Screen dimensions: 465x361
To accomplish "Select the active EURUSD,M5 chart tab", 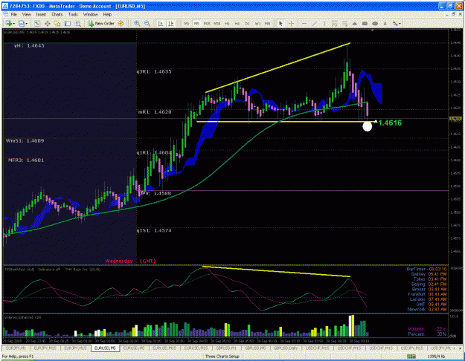I will [x=106, y=348].
